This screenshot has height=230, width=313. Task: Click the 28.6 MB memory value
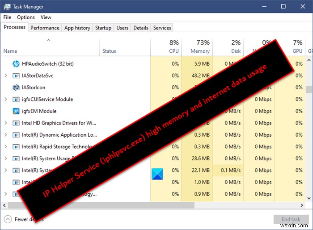point(201,159)
